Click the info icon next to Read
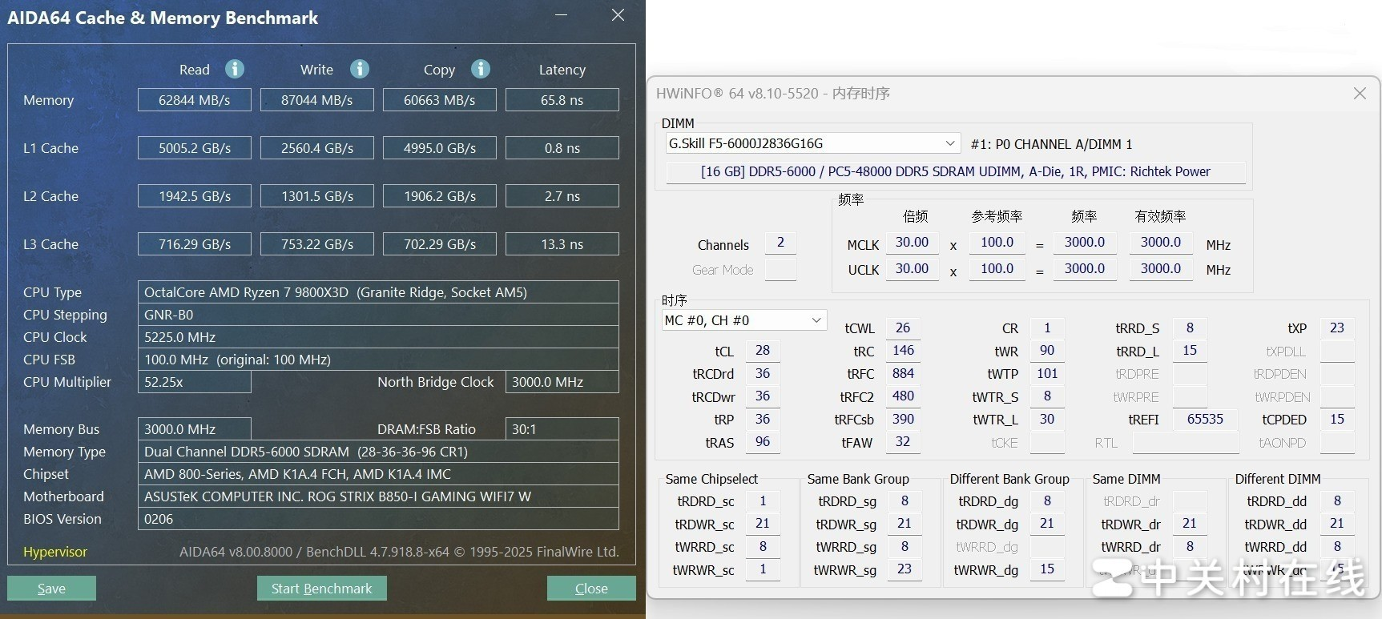The image size is (1382, 619). (x=235, y=69)
